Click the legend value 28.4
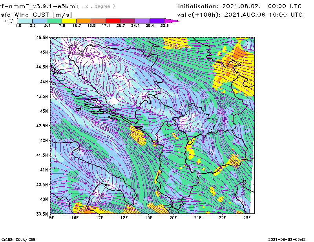The height and width of the screenshot is (242, 314). [x=150, y=25]
